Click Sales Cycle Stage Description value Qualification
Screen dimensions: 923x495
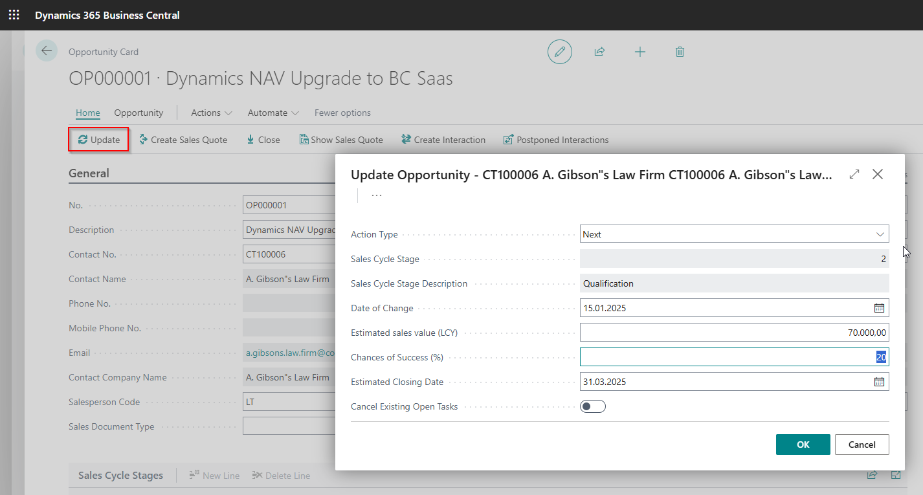click(734, 283)
